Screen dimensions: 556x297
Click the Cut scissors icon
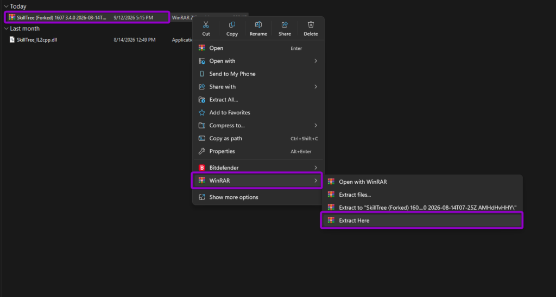206,25
